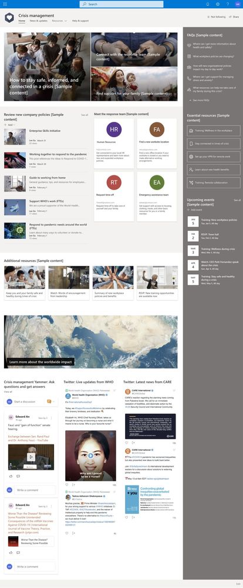Click inside the Search box
The image size is (243, 588).
(x=122, y=4)
